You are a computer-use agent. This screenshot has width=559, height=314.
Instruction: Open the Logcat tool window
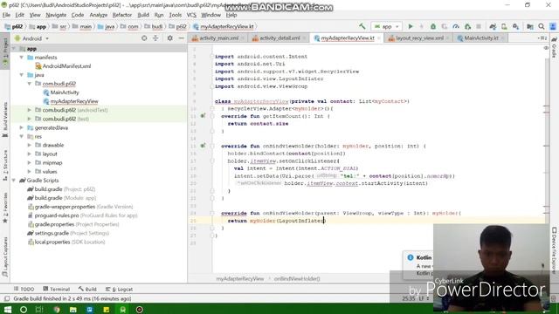[120, 289]
